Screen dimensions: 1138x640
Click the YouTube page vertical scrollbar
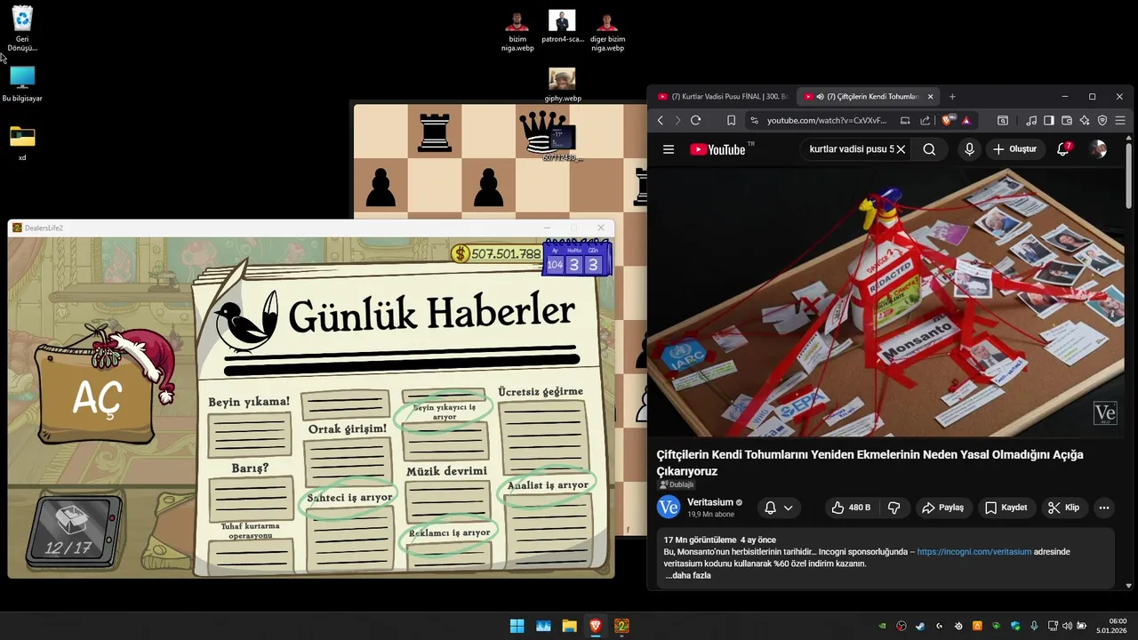(1129, 178)
